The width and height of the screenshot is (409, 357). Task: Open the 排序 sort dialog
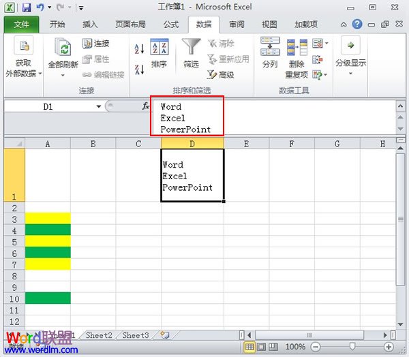click(x=159, y=53)
